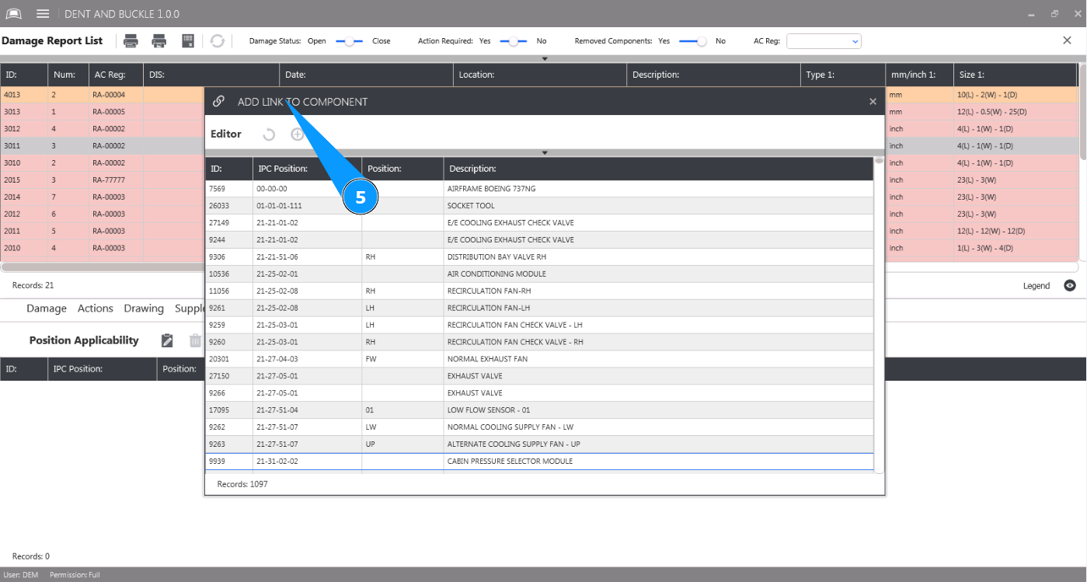Screen dimensions: 1087x582
Task: Switch to the Drawing tab
Action: tap(144, 308)
